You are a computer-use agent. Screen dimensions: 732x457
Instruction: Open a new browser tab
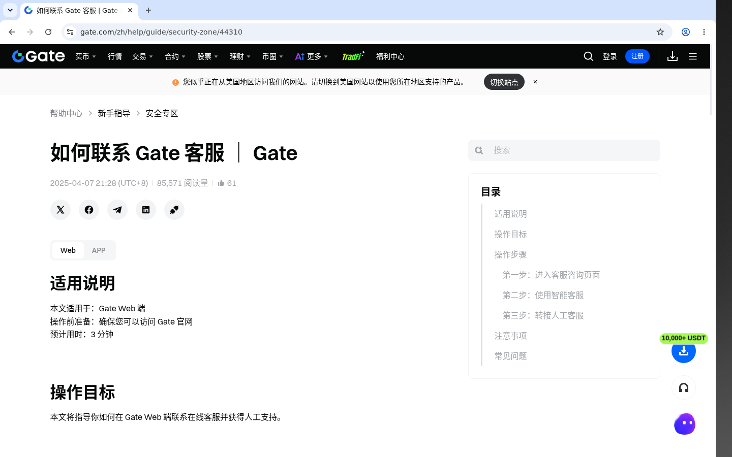pos(148,10)
